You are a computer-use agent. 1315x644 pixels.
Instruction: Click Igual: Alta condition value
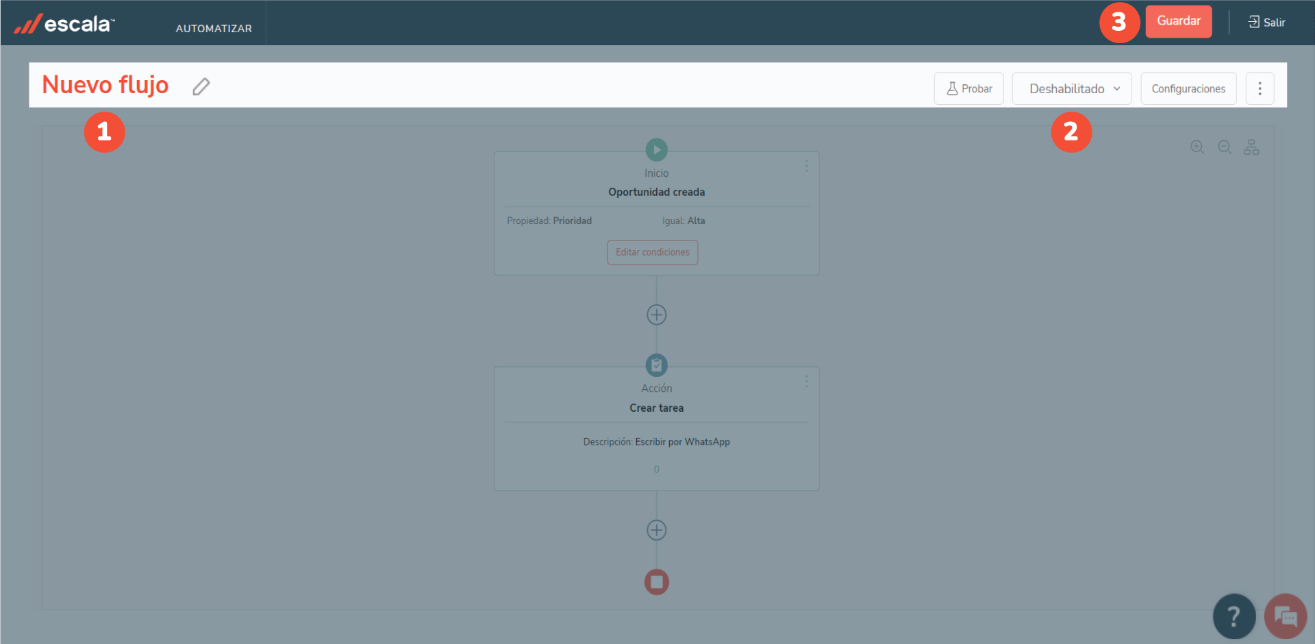click(684, 221)
